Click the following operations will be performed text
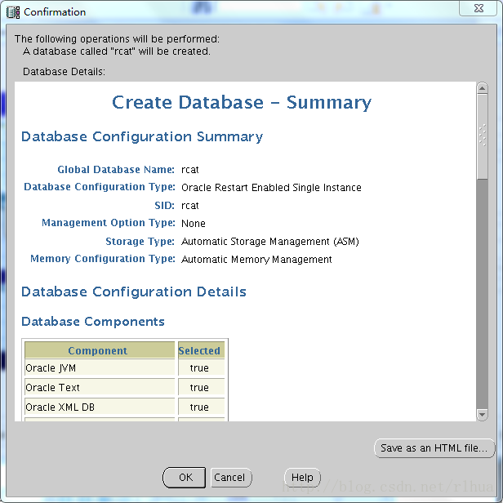503x503 pixels. pos(117,39)
